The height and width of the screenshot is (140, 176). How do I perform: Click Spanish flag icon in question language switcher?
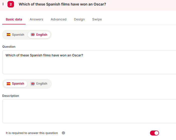click(9, 35)
